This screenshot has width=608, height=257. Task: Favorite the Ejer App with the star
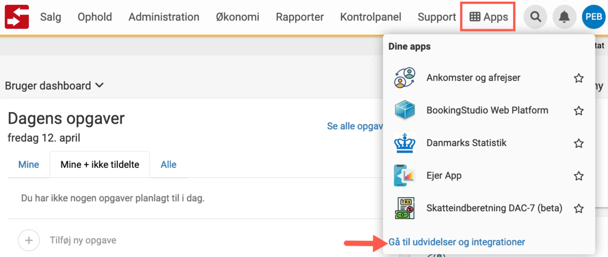click(579, 176)
